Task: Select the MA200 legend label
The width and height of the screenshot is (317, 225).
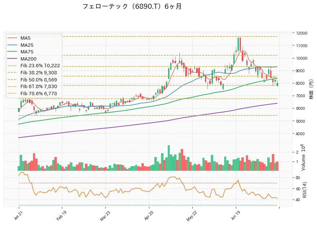Action: point(28,59)
